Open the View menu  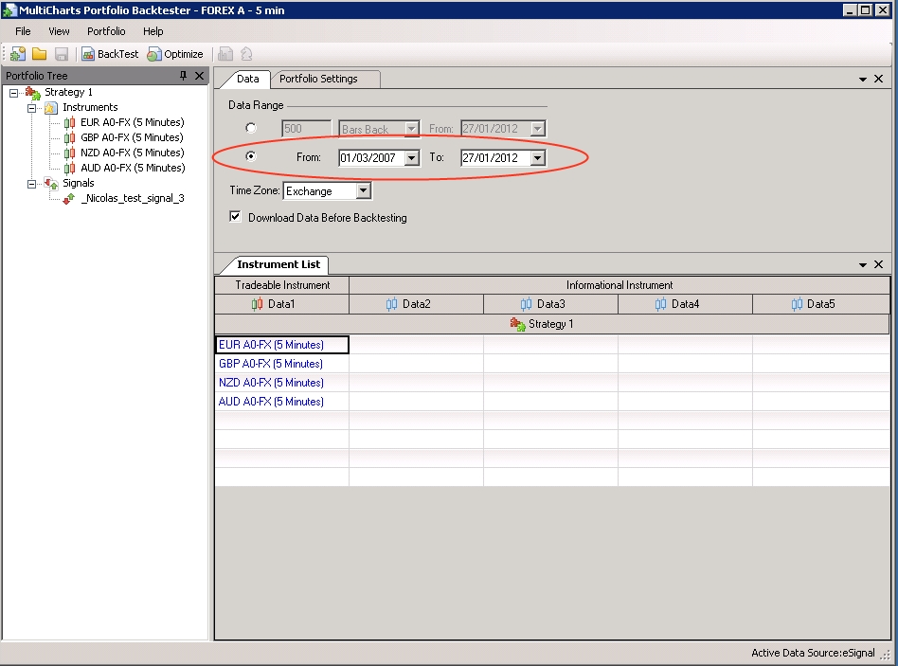[59, 31]
